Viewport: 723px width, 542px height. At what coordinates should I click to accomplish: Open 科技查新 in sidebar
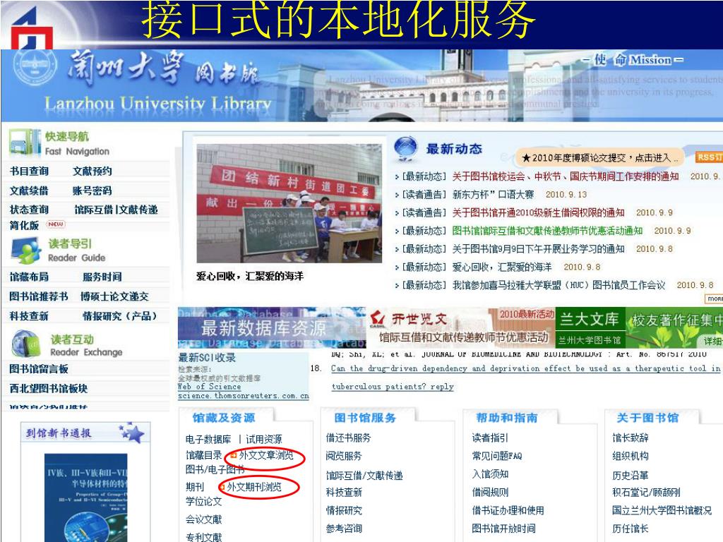[x=29, y=315]
